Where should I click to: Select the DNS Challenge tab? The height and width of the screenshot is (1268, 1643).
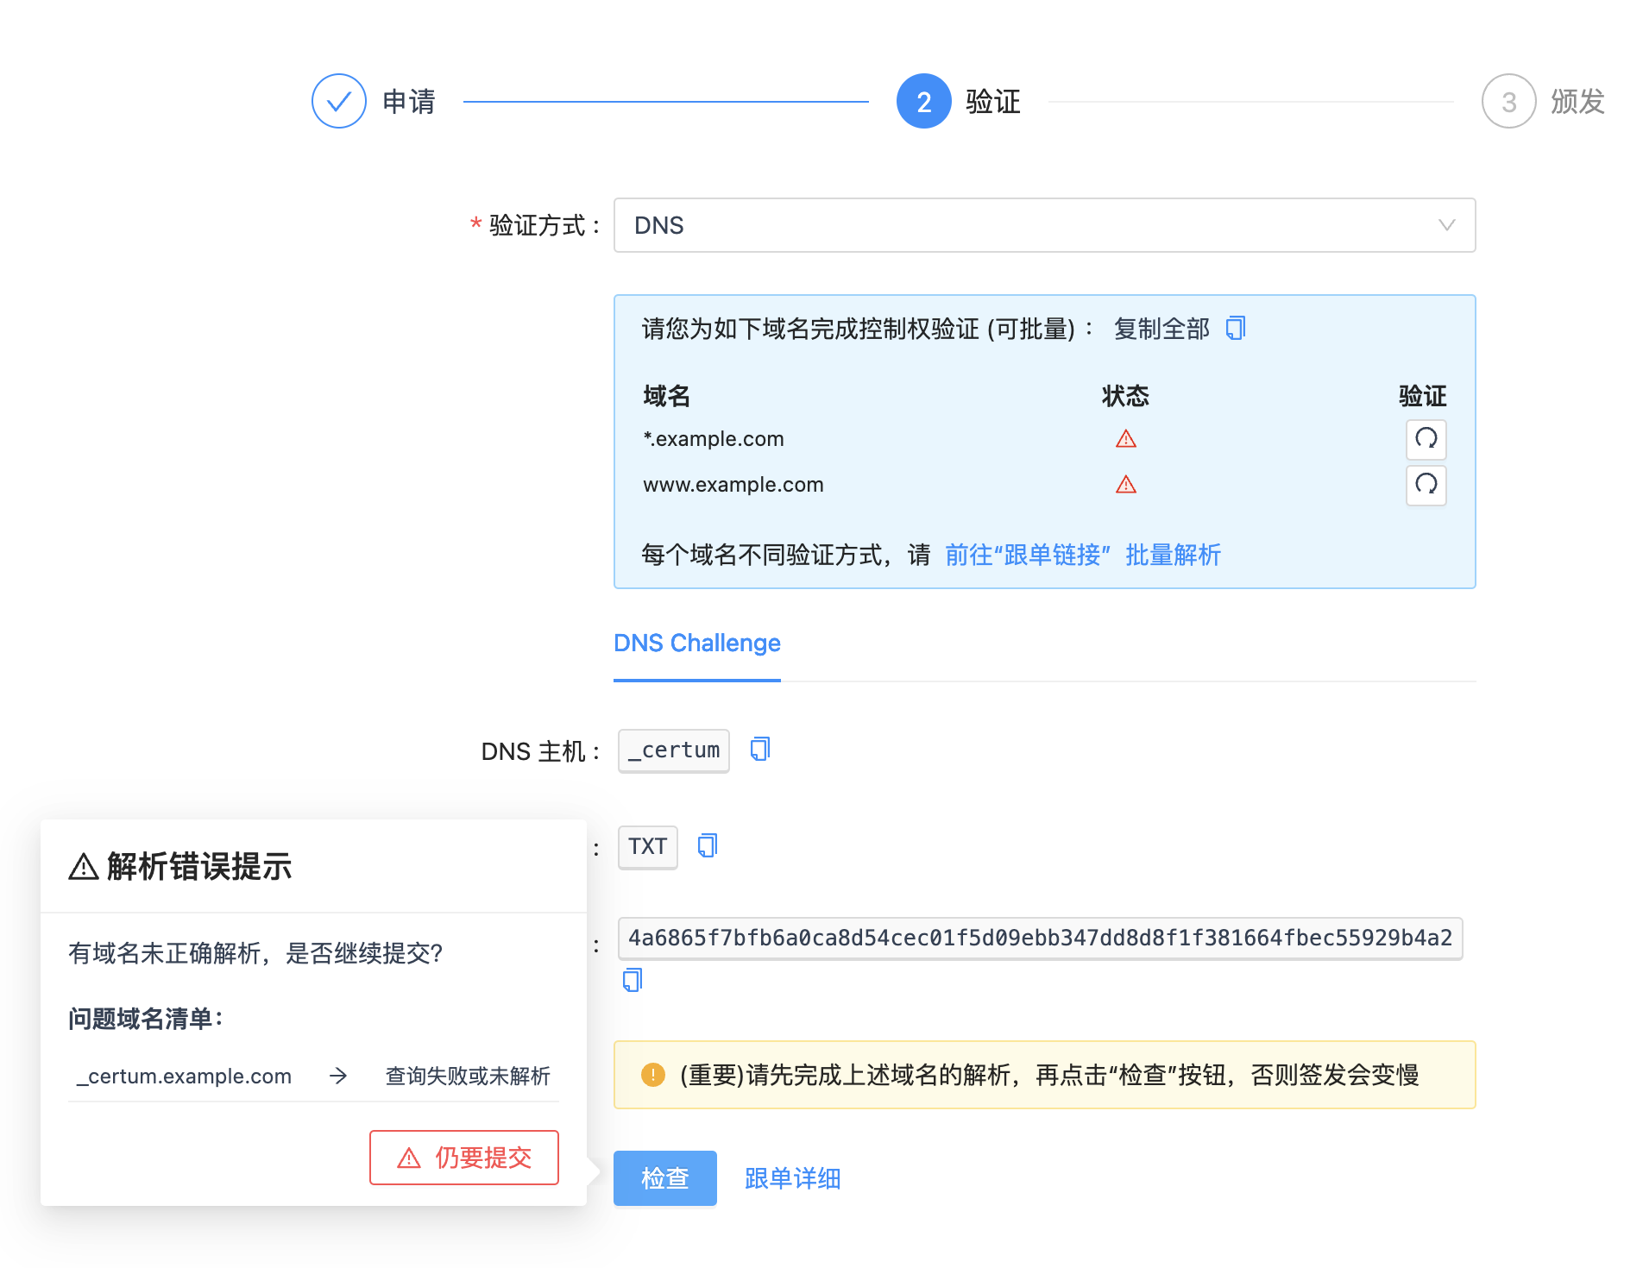click(x=696, y=643)
